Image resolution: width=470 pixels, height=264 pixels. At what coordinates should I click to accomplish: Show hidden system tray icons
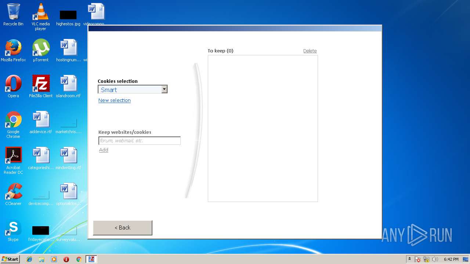click(409, 259)
